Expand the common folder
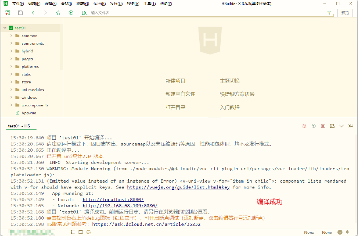Image resolution: width=358 pixels, height=237 pixels. point(11,36)
